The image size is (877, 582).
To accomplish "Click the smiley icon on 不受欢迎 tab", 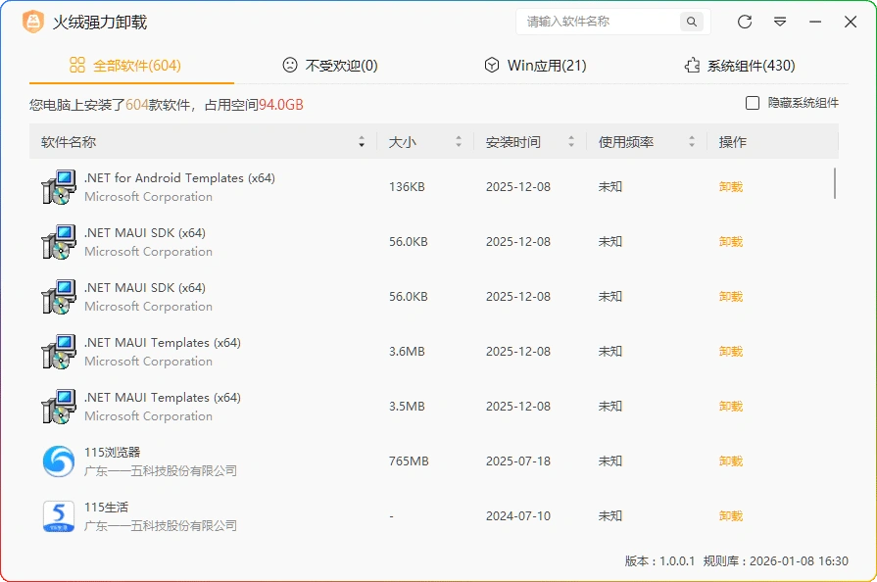I will tap(289, 65).
